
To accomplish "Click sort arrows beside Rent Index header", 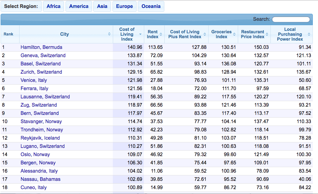I will [161, 34].
